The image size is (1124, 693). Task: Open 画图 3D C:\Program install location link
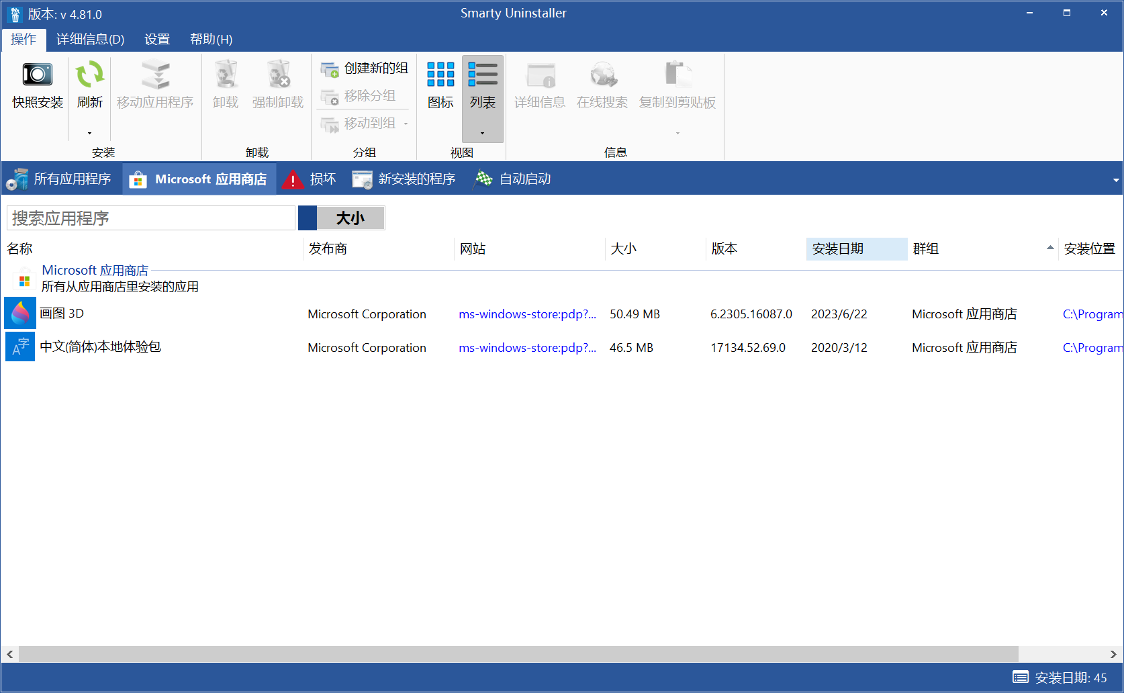[x=1092, y=314]
